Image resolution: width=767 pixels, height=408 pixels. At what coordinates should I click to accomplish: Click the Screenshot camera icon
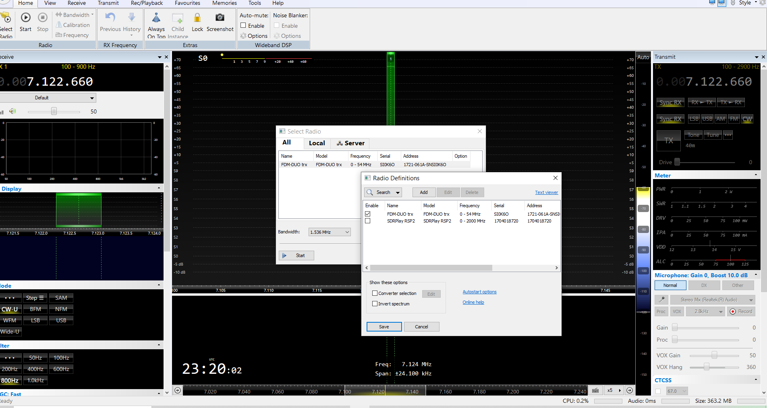220,18
